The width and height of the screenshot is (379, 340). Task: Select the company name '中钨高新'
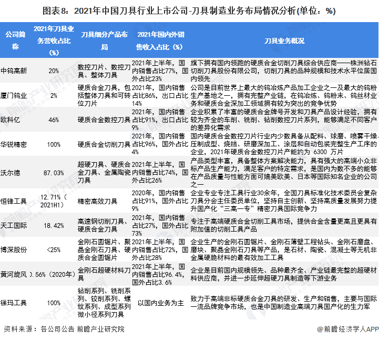point(14,71)
